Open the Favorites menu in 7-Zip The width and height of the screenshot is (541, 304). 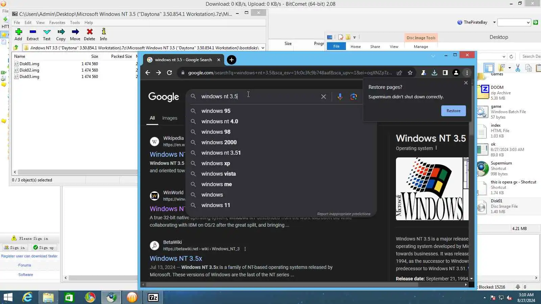pyautogui.click(x=57, y=23)
